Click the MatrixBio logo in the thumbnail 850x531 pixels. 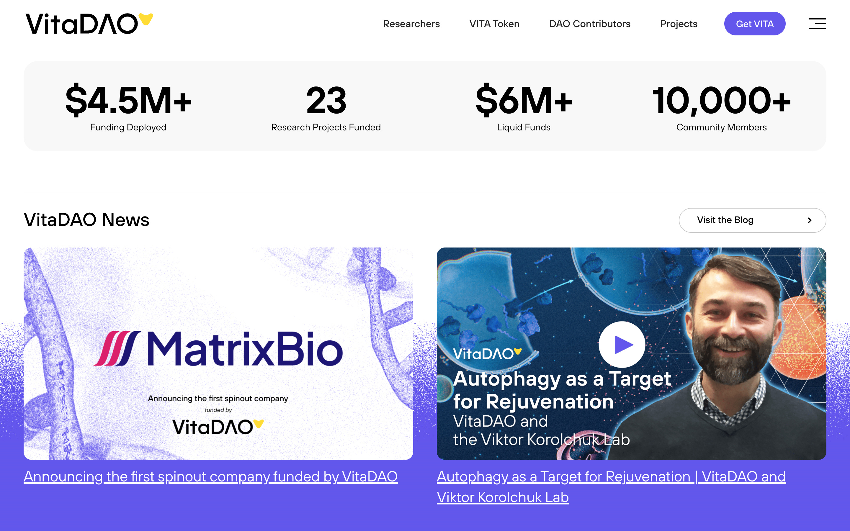pos(218,349)
